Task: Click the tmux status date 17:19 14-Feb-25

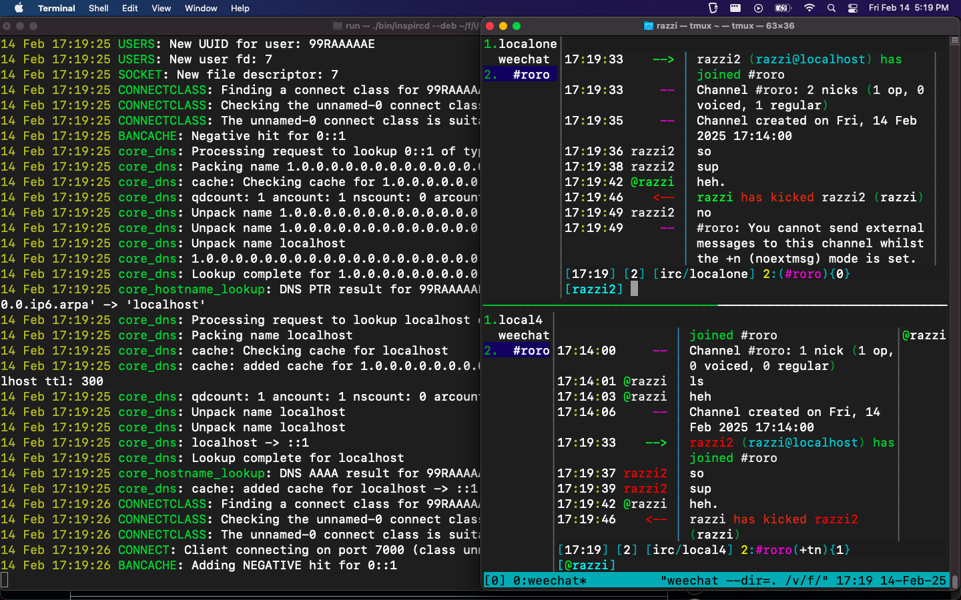Action: tap(891, 581)
